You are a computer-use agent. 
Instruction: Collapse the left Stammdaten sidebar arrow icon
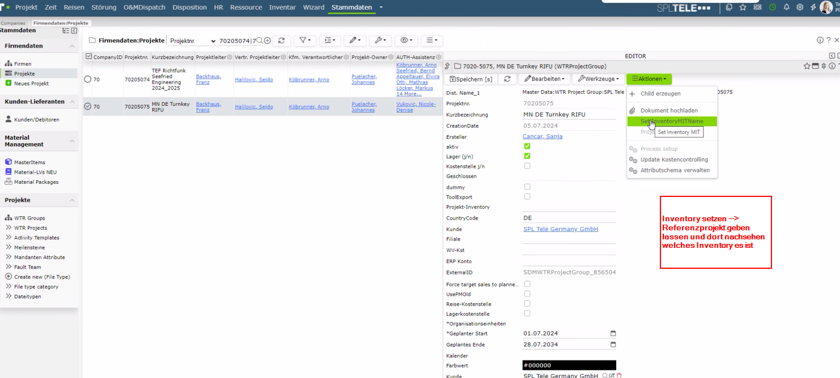pos(74,31)
